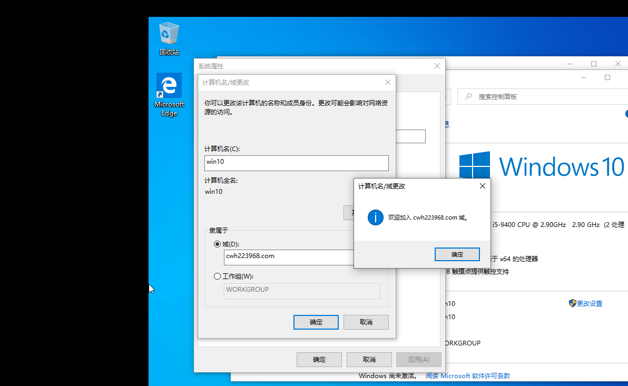The image size is (628, 386).
Task: Maximize the inner system window
Action: [x=607, y=77]
